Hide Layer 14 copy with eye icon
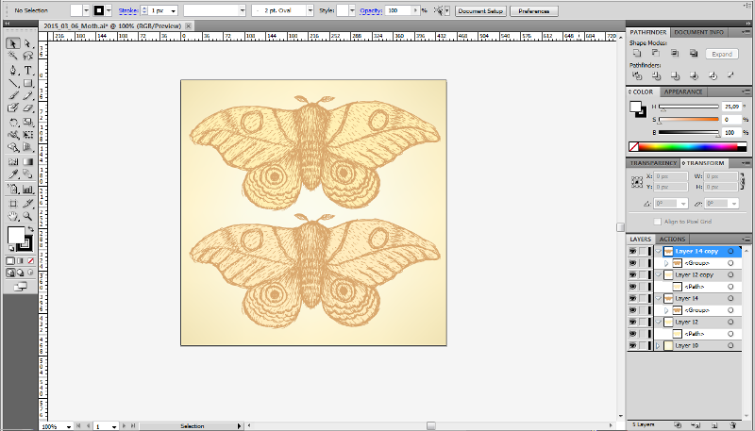The image size is (755, 431). click(x=632, y=251)
